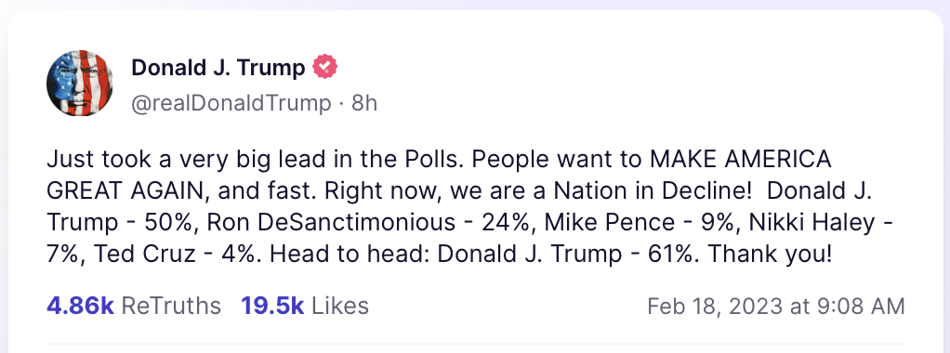Screen dimensions: 950x353
Task: Open the Donald J. Trump display name
Action: click(218, 68)
